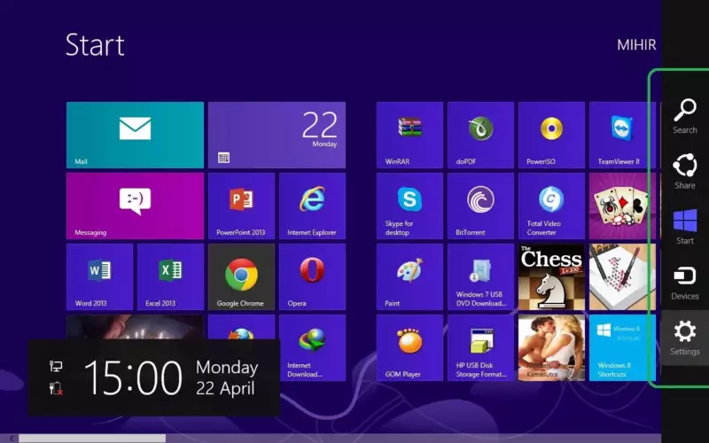Open Internet Download Manager tile

coord(313,347)
